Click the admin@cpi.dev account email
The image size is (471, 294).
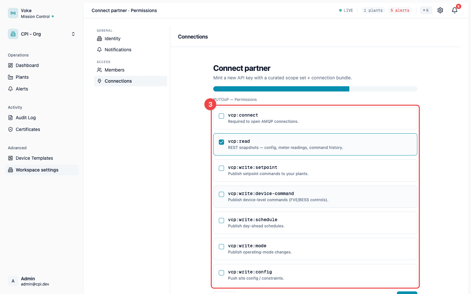(35, 284)
